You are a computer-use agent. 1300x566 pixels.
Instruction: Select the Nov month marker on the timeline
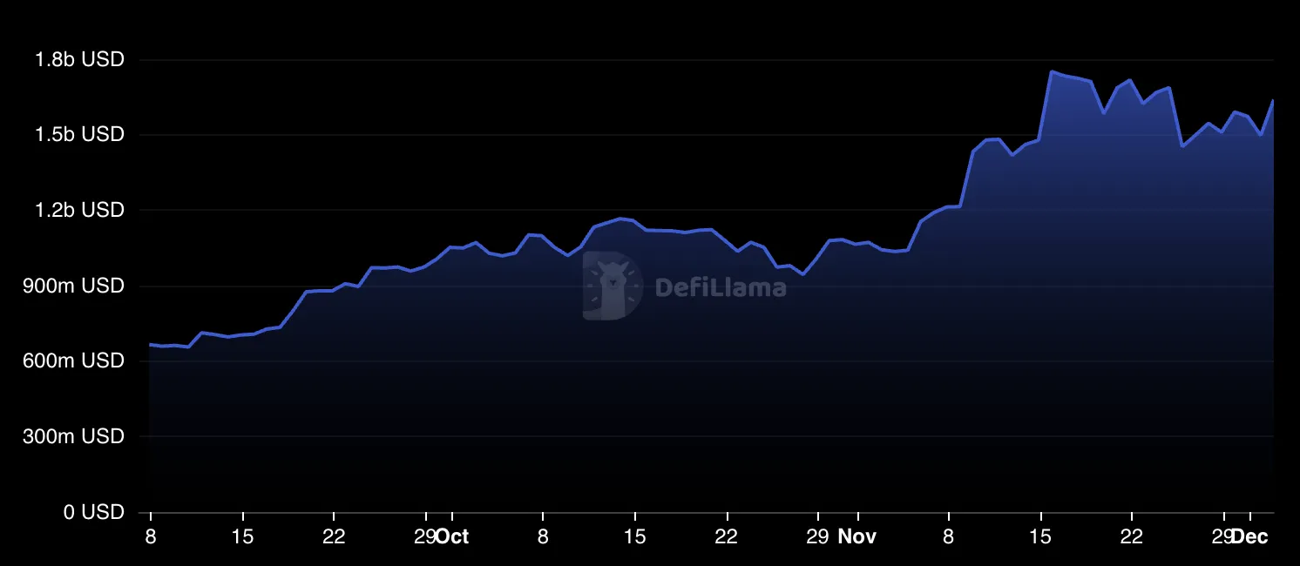coord(857,536)
